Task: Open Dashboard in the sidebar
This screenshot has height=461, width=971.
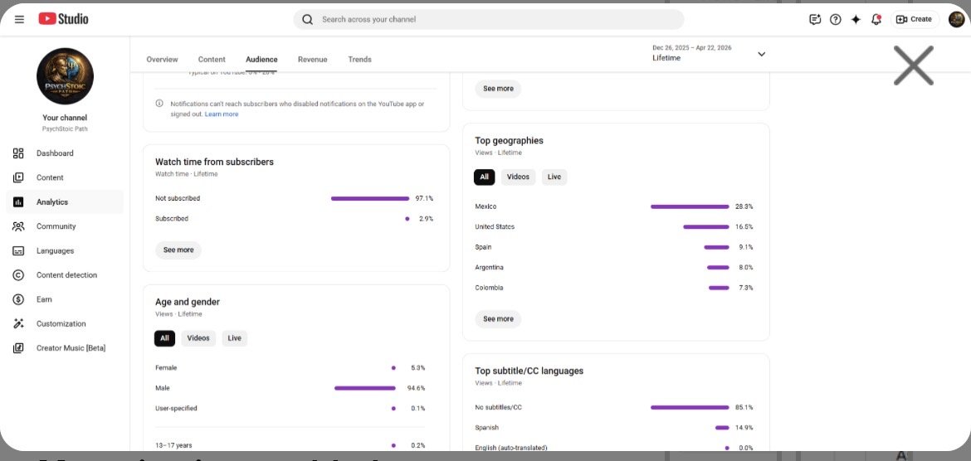Action: (x=65, y=153)
